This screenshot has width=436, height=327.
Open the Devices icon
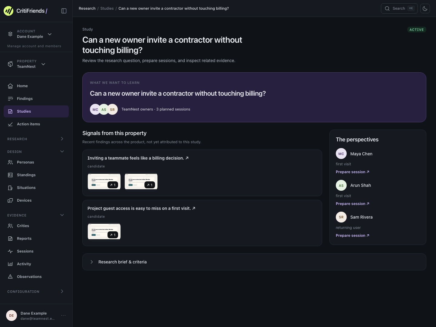pyautogui.click(x=10, y=200)
